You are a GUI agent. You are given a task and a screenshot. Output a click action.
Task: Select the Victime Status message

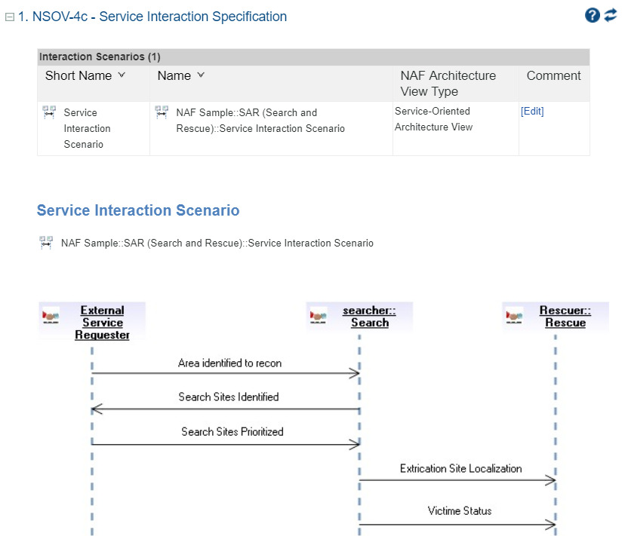(x=459, y=511)
